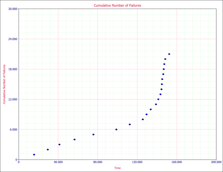223x172 pixels.
Task: Select the data point on the 18.000 gridline
Action: (x=164, y=69)
